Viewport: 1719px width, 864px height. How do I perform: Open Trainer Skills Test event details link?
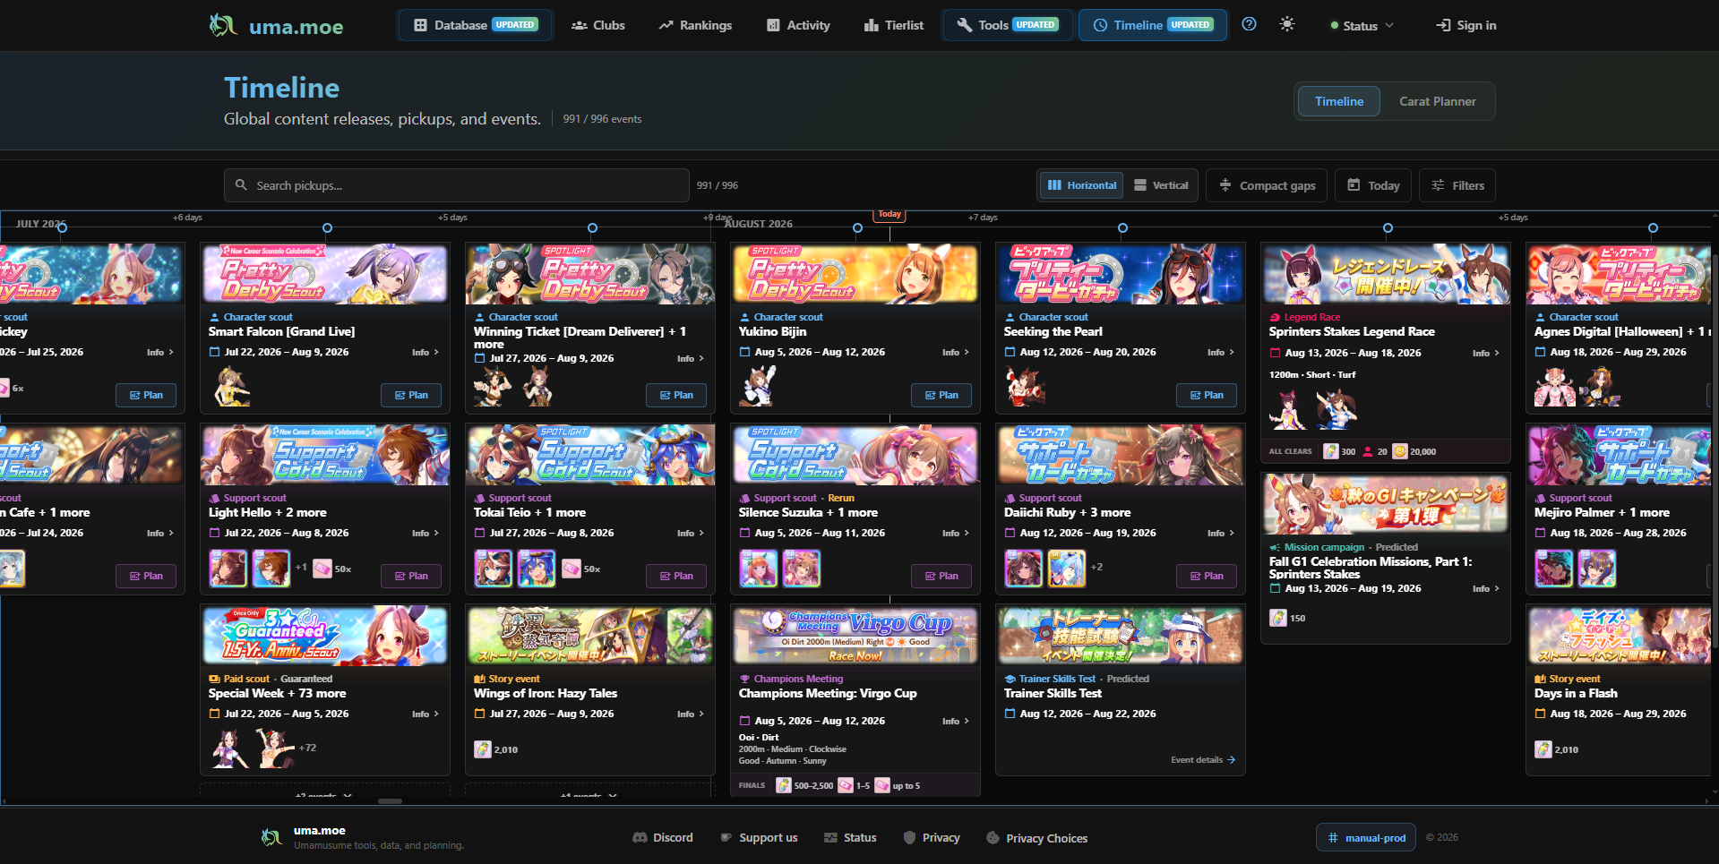tap(1203, 760)
